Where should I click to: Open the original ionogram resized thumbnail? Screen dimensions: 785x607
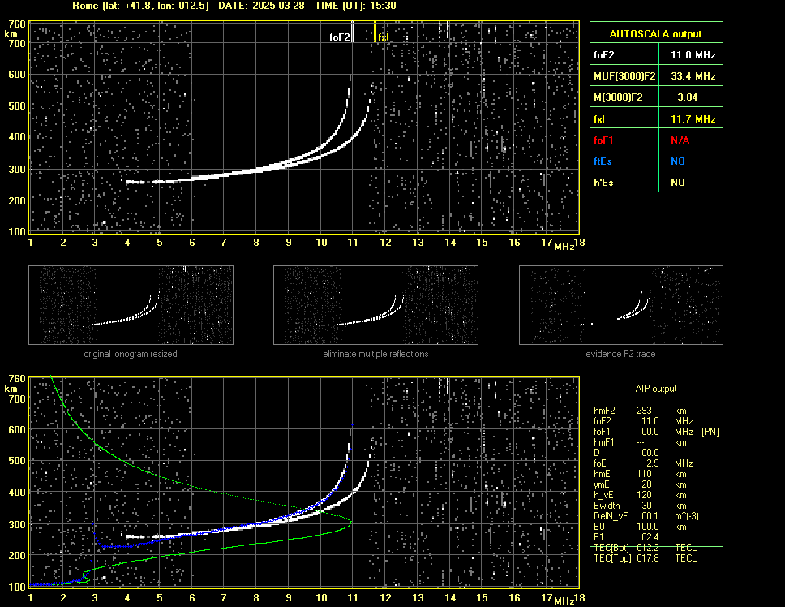click(131, 305)
